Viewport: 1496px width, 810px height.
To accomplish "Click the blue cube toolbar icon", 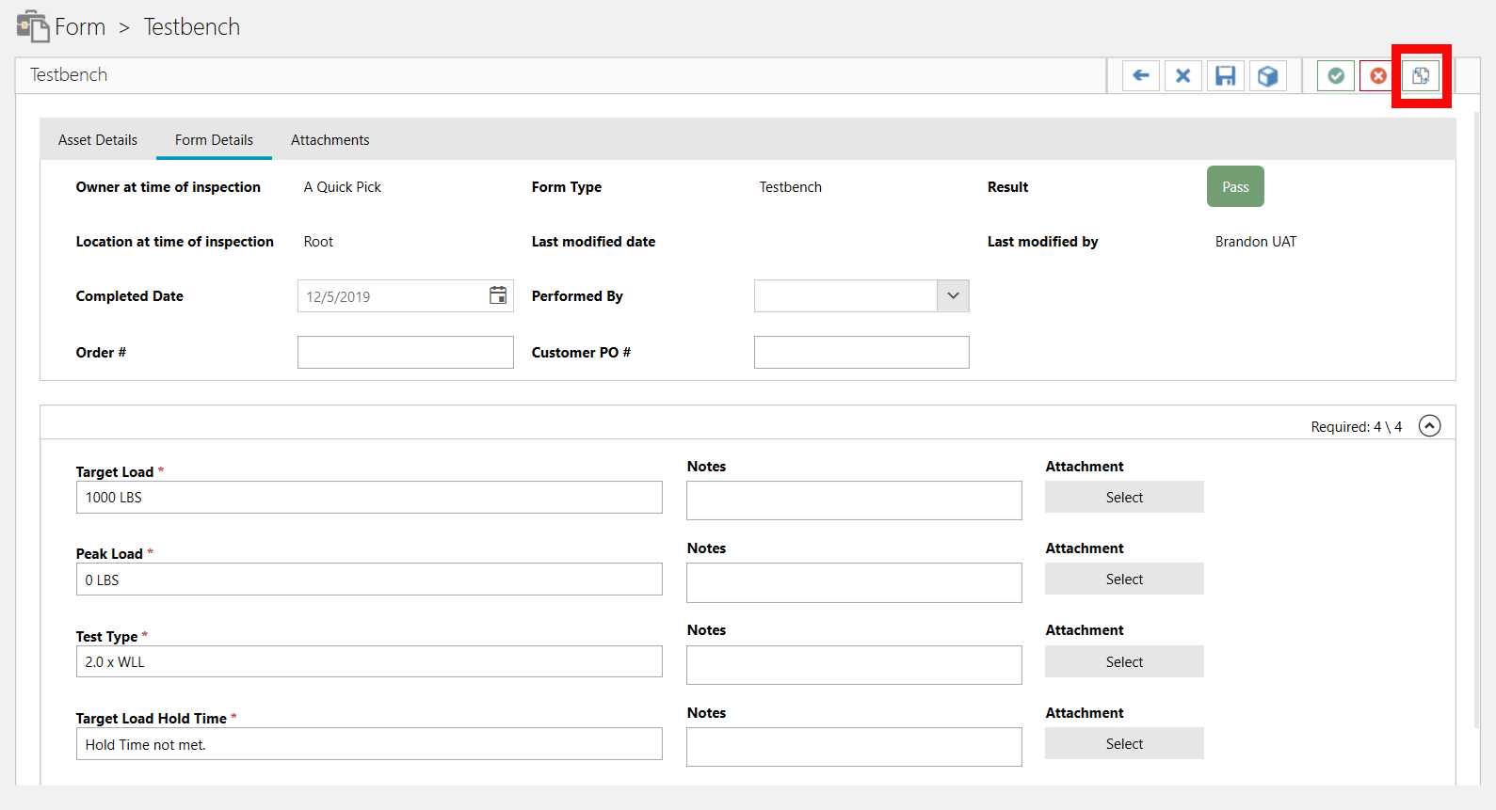I will pos(1267,76).
